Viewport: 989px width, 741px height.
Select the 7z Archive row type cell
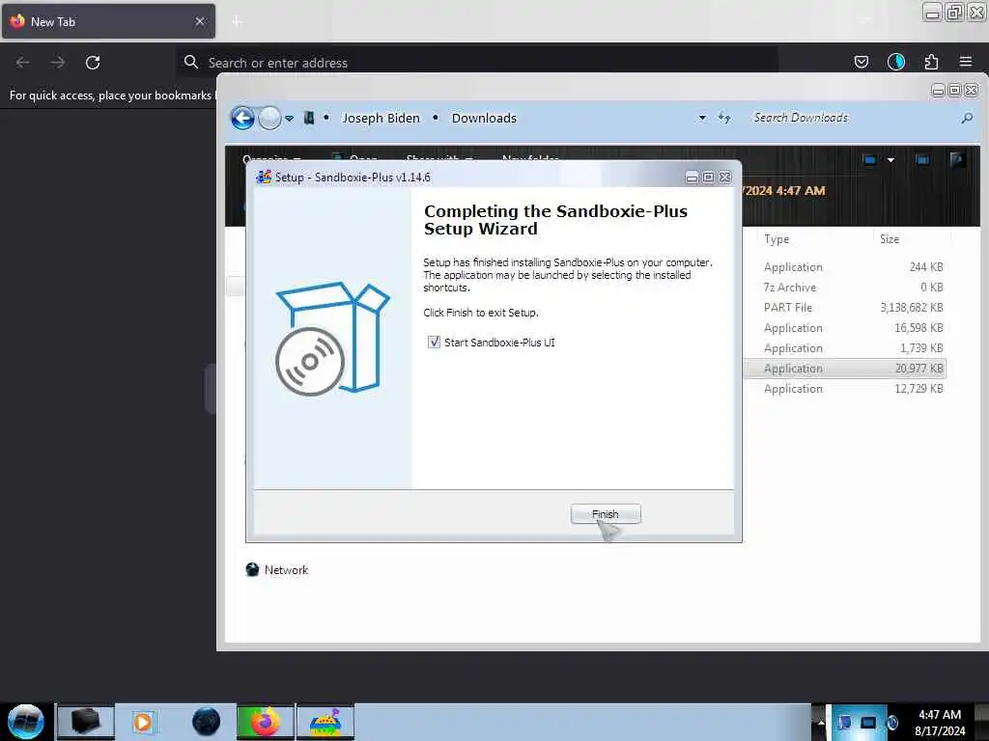tap(790, 288)
